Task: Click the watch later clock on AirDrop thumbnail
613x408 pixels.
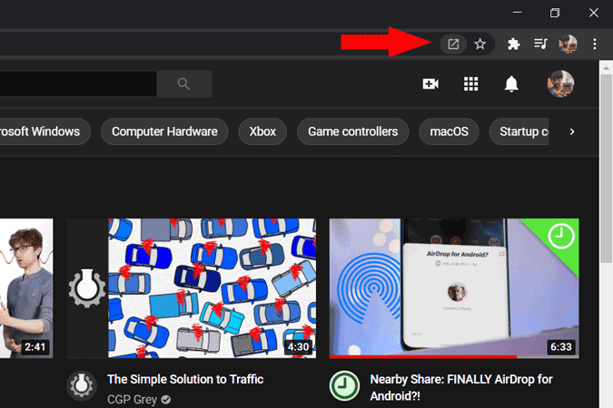Action: pyautogui.click(x=561, y=236)
